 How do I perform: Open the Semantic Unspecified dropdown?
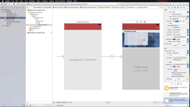(x=180, y=53)
